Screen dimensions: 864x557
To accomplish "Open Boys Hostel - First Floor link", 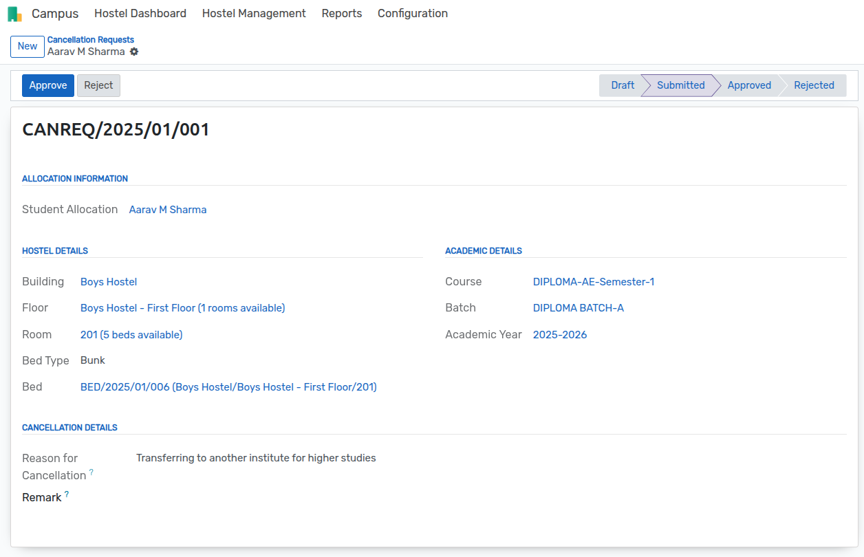I will [182, 308].
